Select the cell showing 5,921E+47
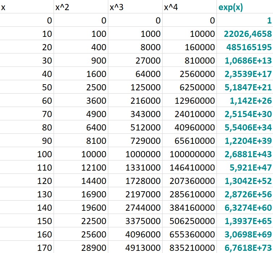The image size is (273, 253). pos(245,167)
